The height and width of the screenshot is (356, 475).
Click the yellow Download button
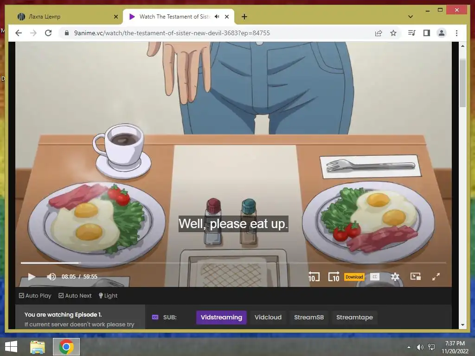(x=354, y=277)
